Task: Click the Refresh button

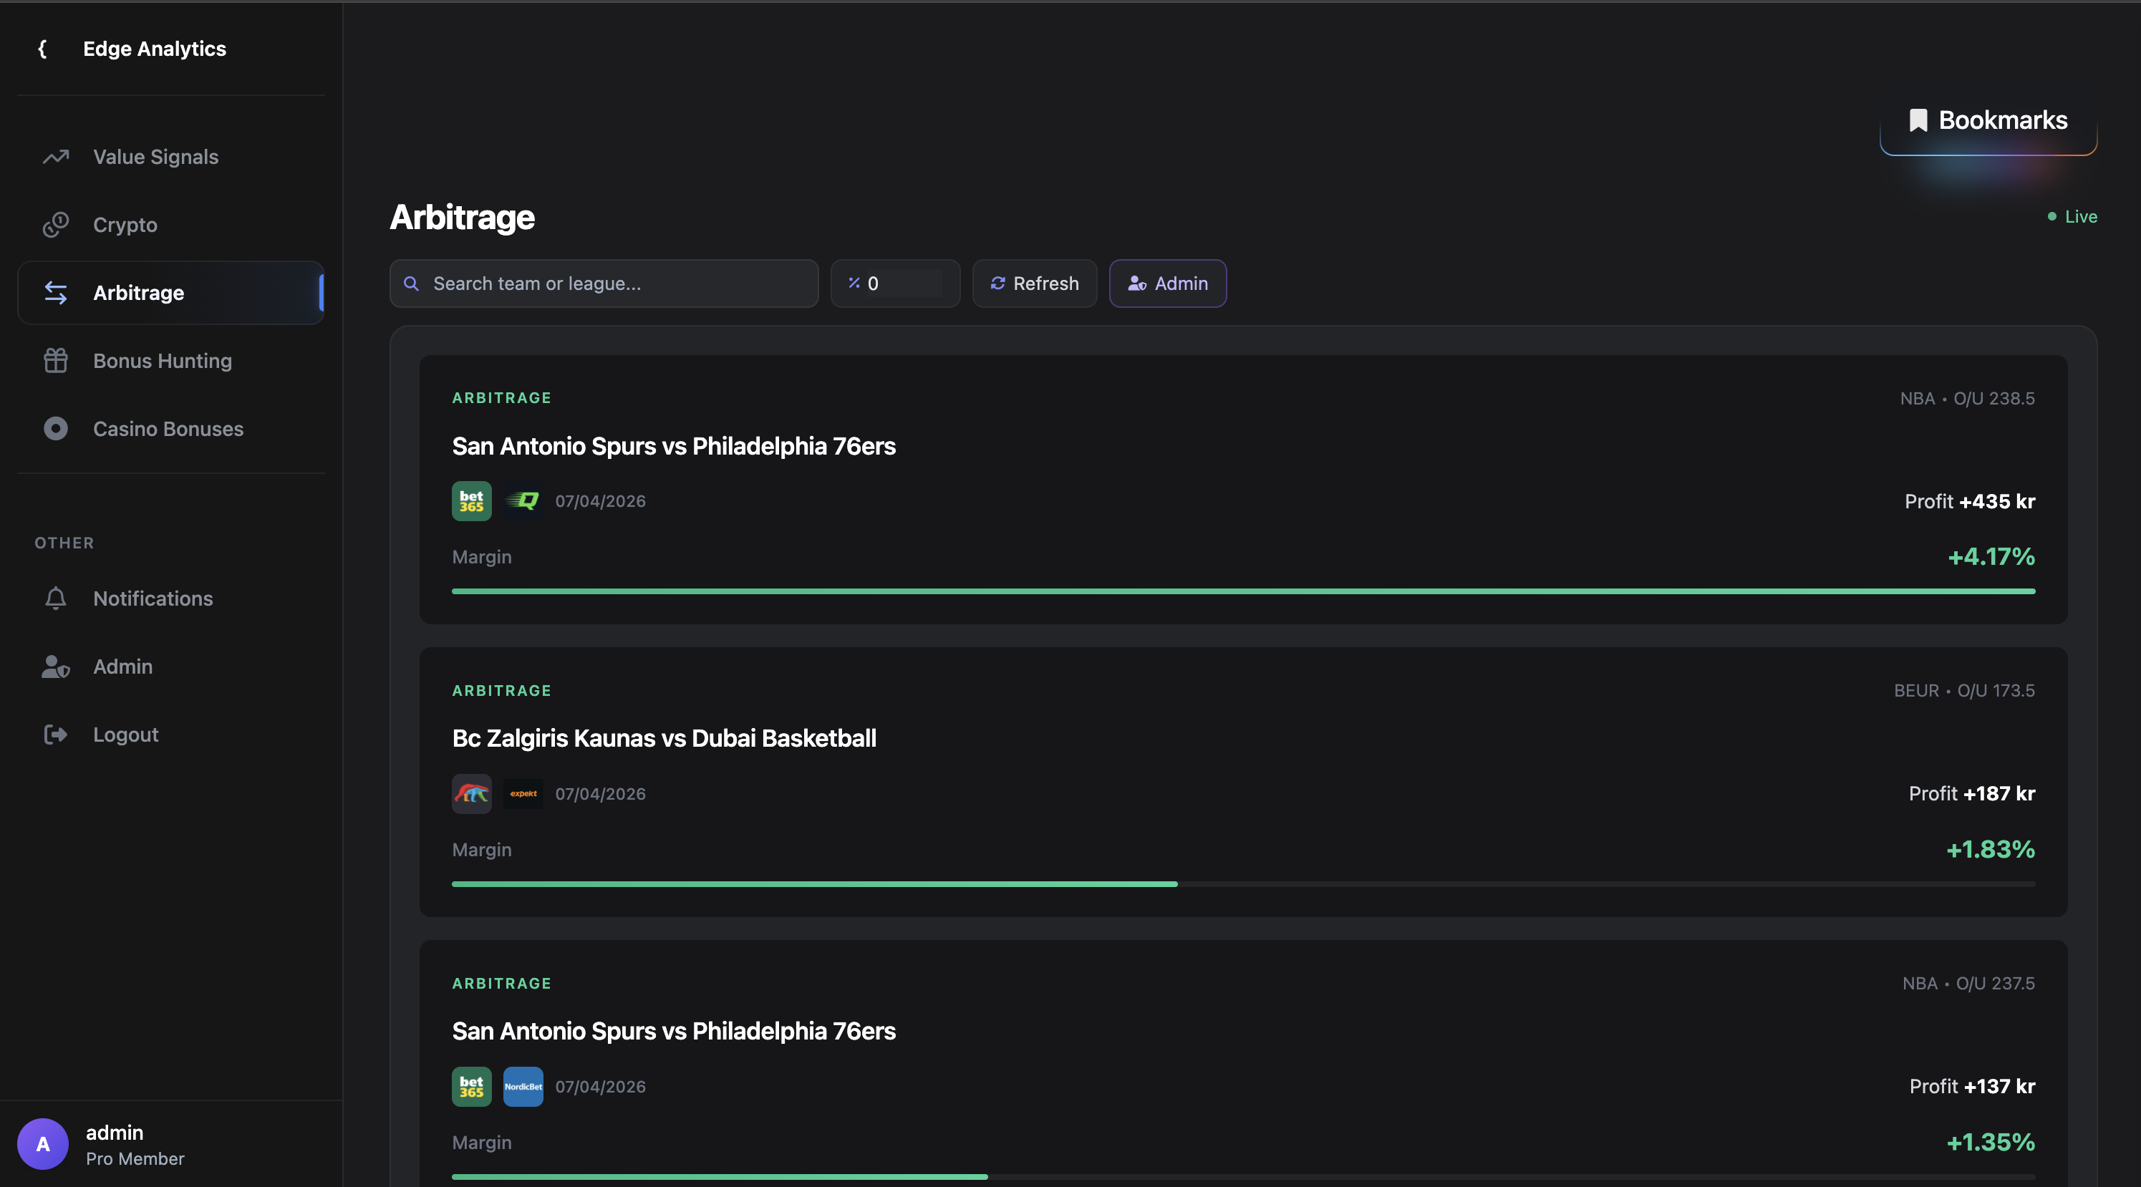Action: [1034, 283]
